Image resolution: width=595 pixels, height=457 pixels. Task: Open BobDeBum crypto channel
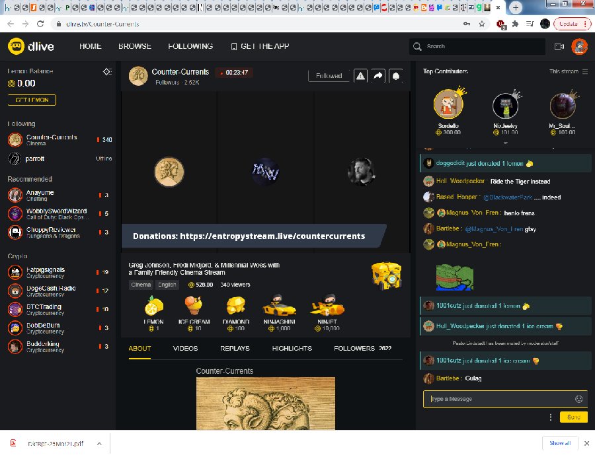click(x=59, y=328)
